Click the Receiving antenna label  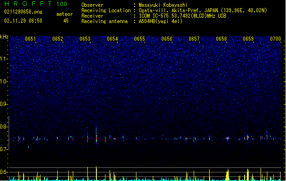[105, 21]
